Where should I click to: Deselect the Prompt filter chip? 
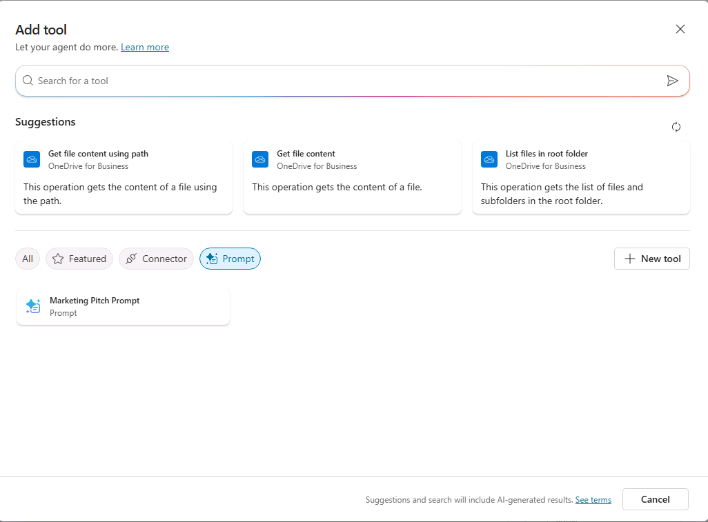point(230,259)
